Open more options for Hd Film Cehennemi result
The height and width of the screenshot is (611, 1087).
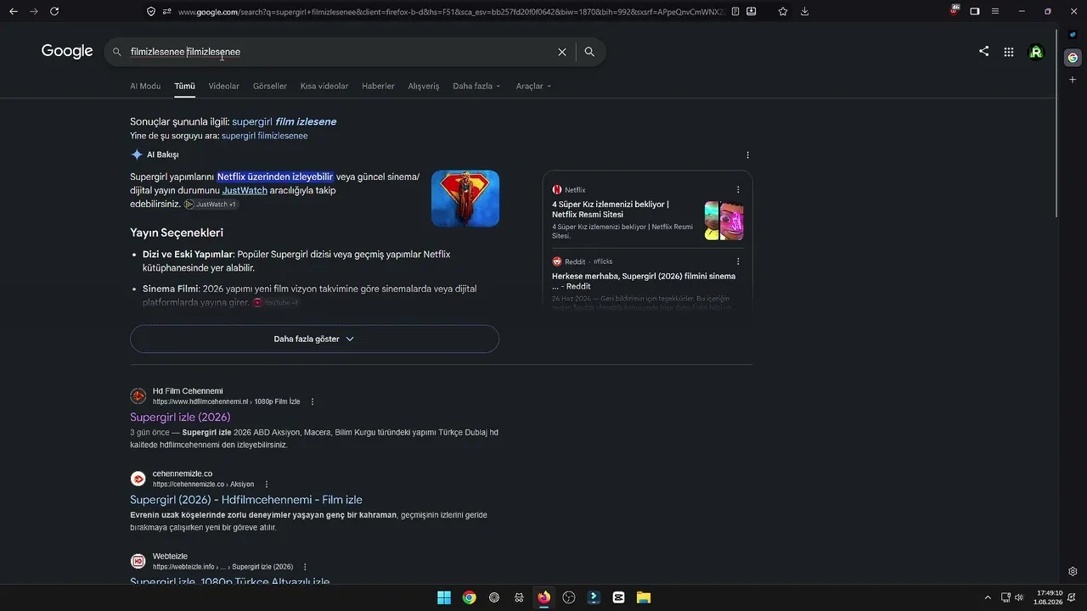click(313, 401)
